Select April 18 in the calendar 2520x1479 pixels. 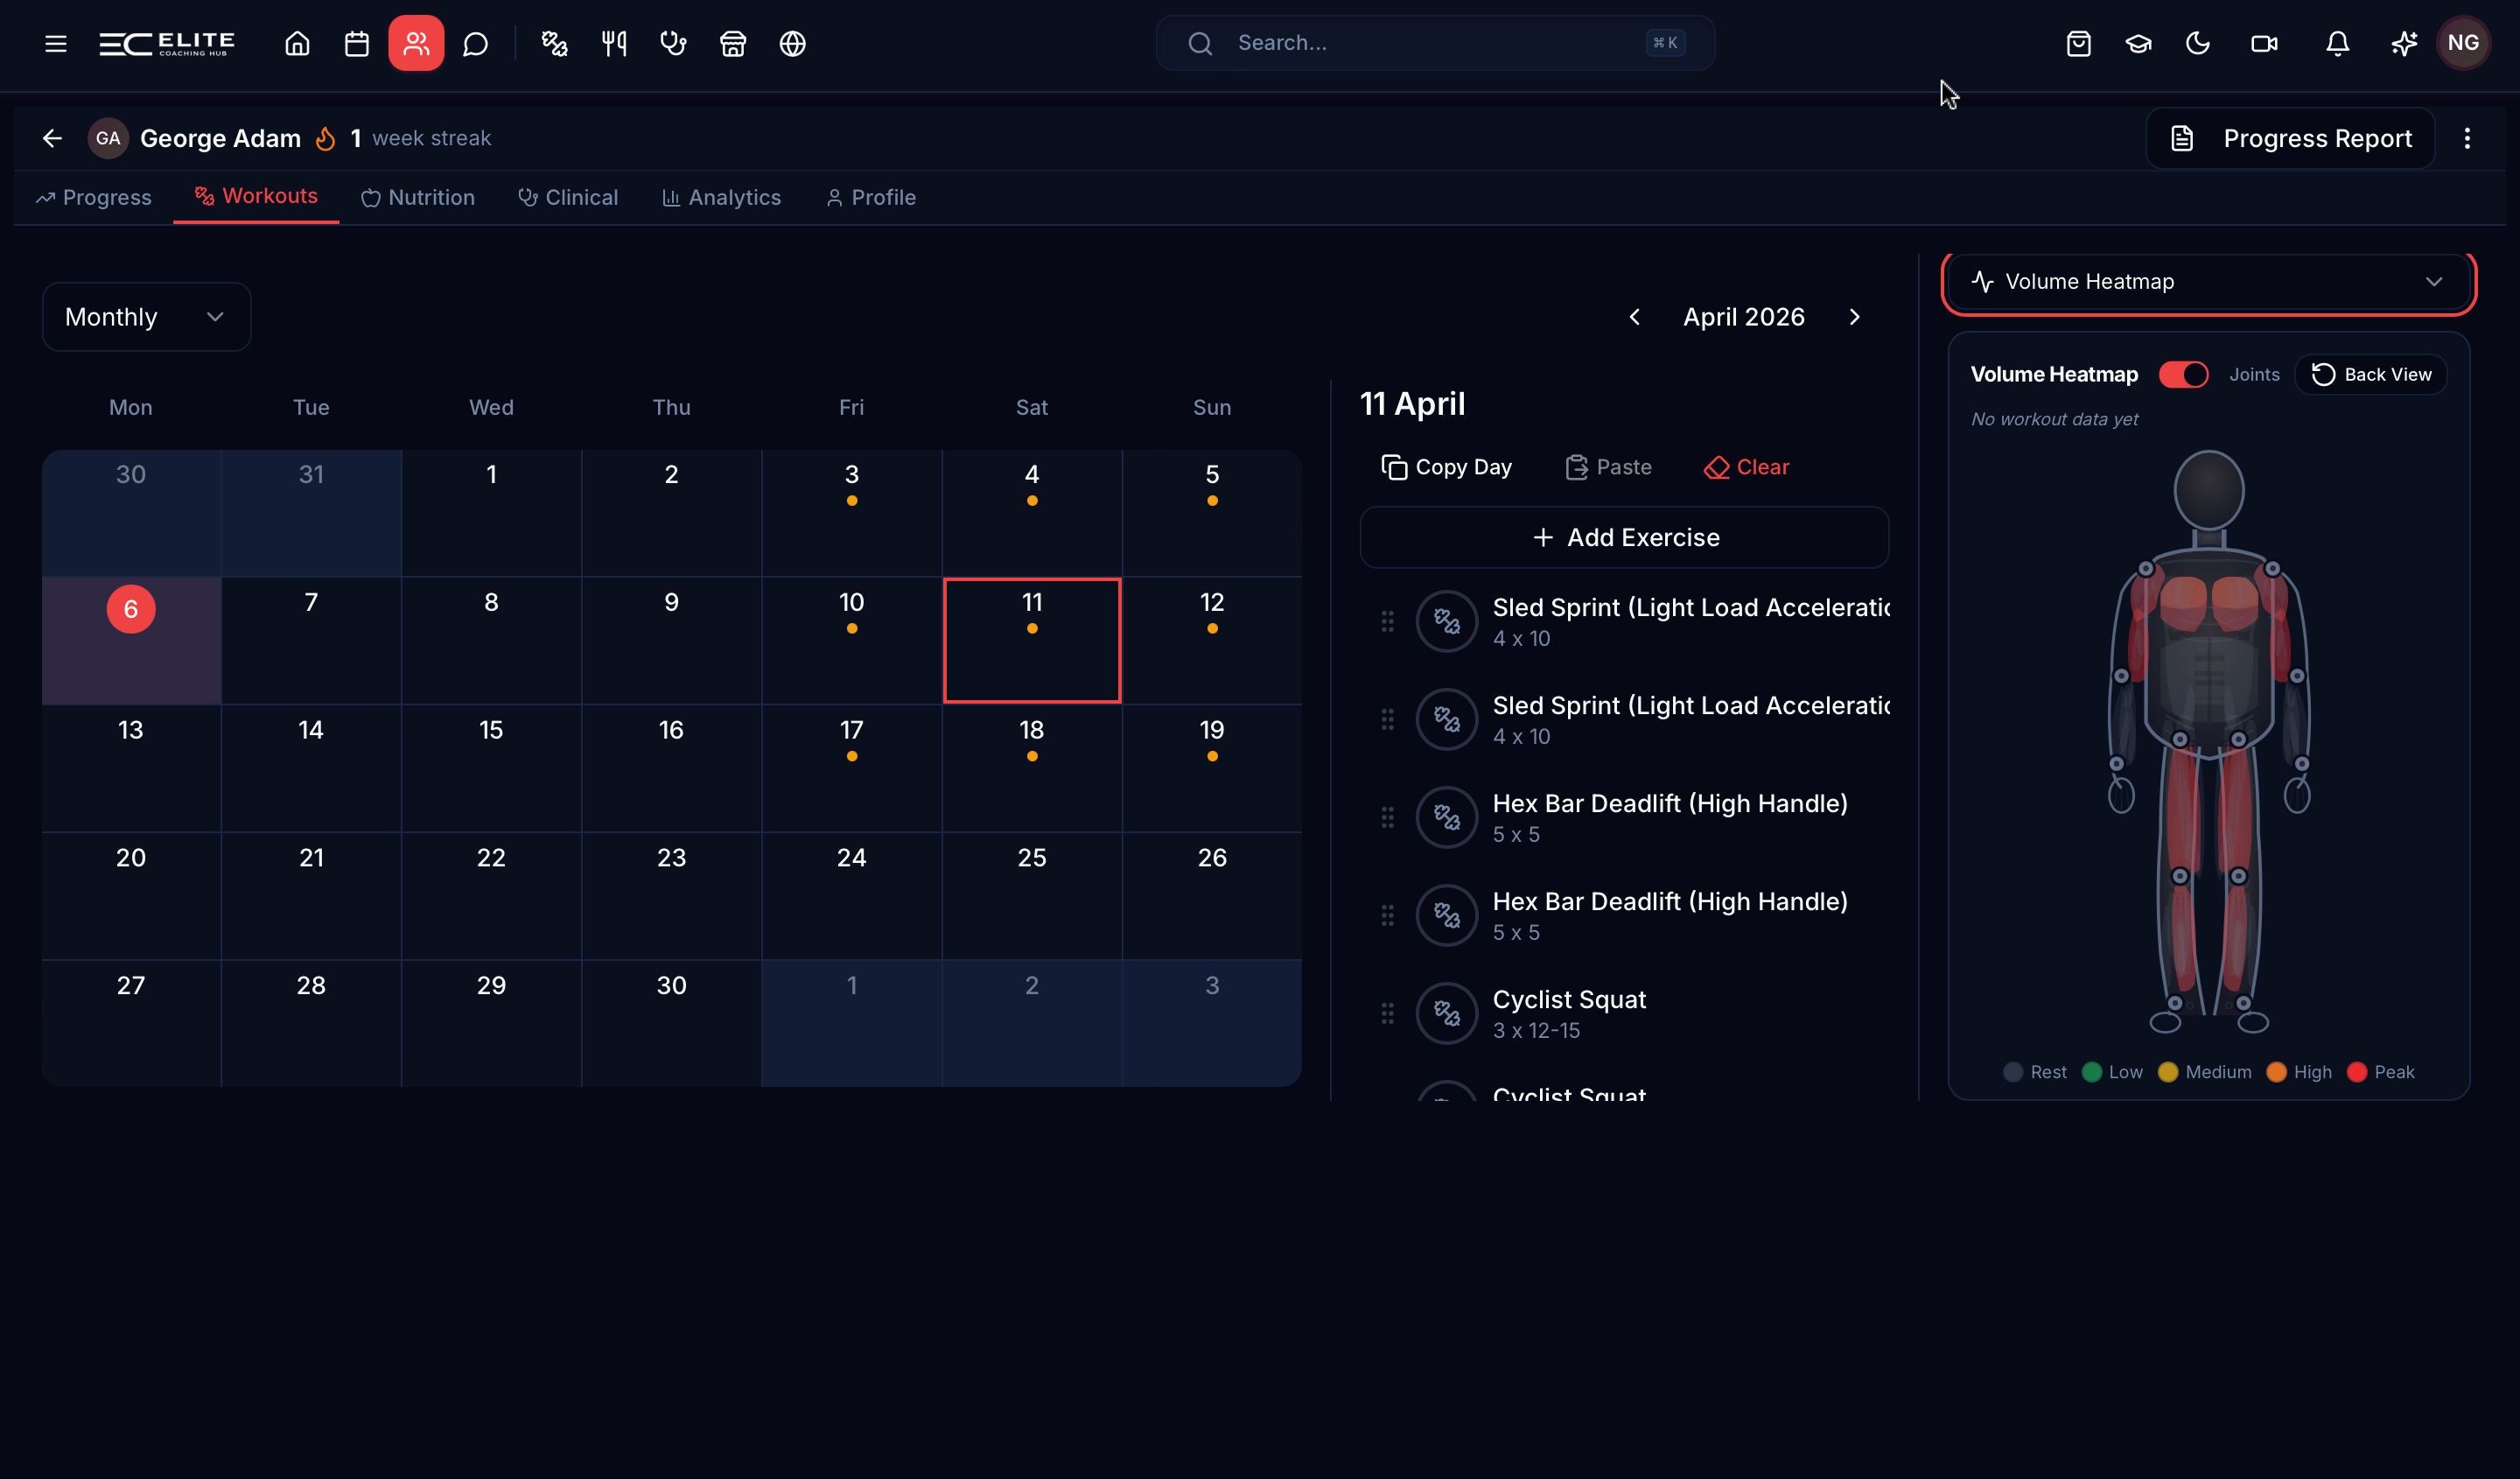pyautogui.click(x=1031, y=768)
